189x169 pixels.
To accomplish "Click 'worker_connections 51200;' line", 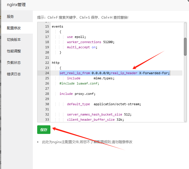I will point(91,42).
